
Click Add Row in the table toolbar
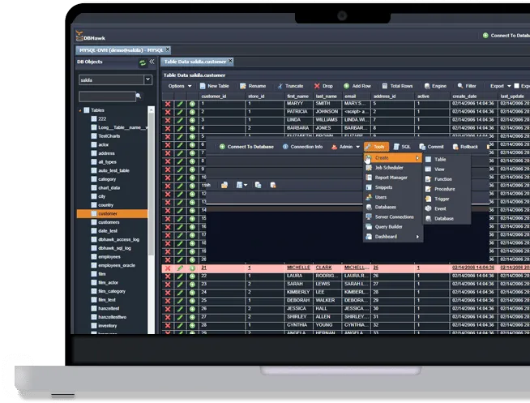tap(357, 85)
